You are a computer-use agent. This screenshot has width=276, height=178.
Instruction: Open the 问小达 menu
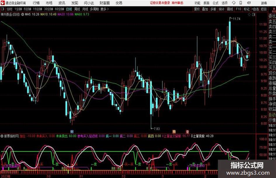(x=89, y=3)
